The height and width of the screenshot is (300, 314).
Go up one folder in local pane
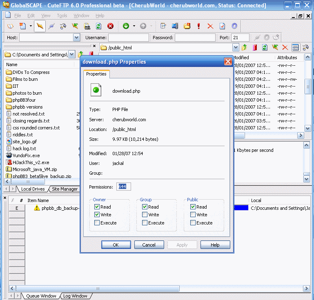coord(80,54)
